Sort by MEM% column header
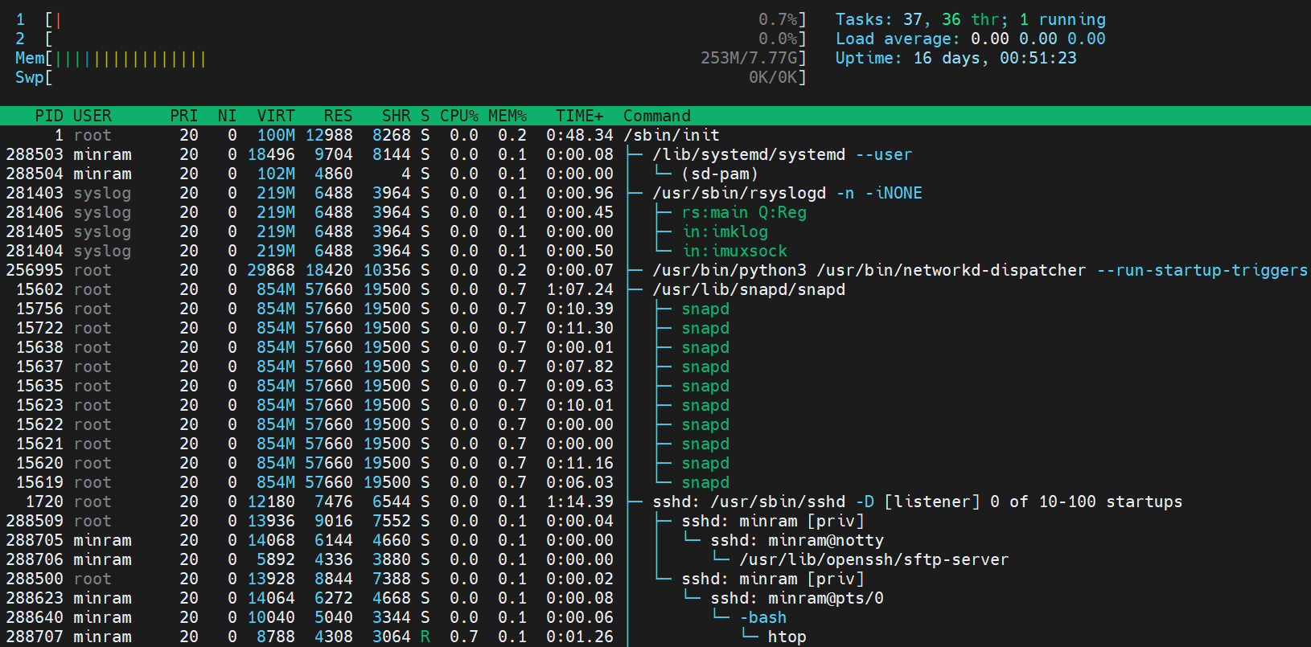Screen dimensions: 1311x647 (508, 116)
